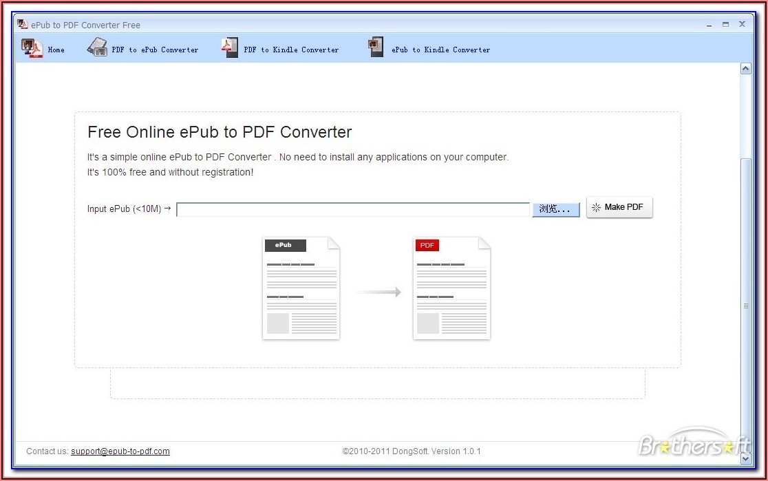
Task: Open PDF to ePub Converter label
Action: (155, 50)
